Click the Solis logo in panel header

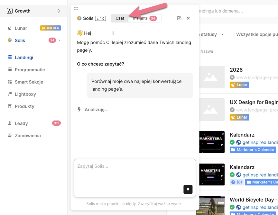79,18
